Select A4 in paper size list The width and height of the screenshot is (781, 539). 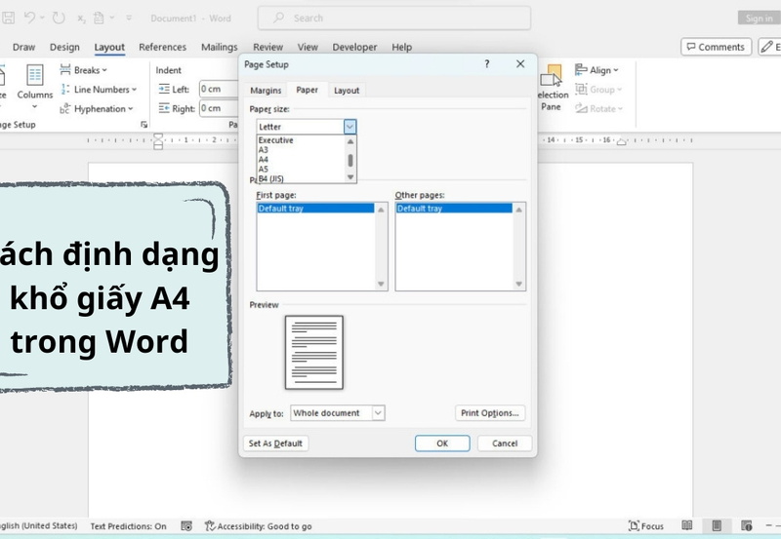(300, 160)
